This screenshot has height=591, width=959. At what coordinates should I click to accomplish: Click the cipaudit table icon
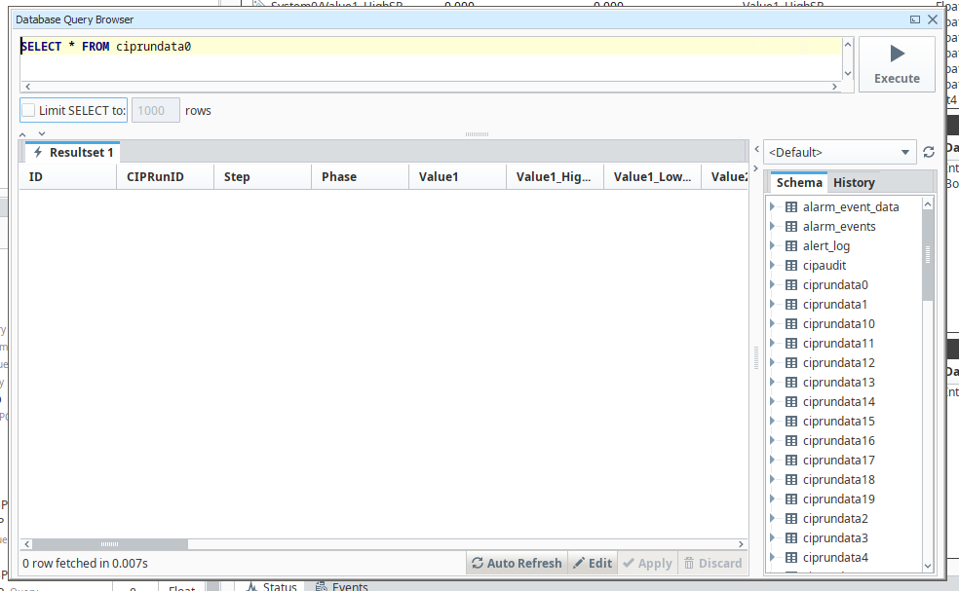790,266
